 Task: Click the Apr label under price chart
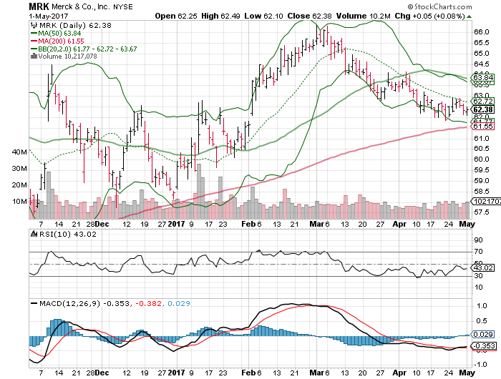399,224
